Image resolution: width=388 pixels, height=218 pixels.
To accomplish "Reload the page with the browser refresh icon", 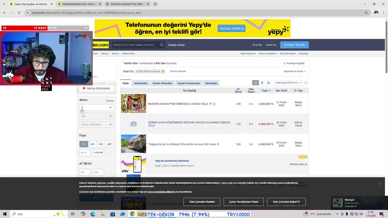I will pos(19,13).
